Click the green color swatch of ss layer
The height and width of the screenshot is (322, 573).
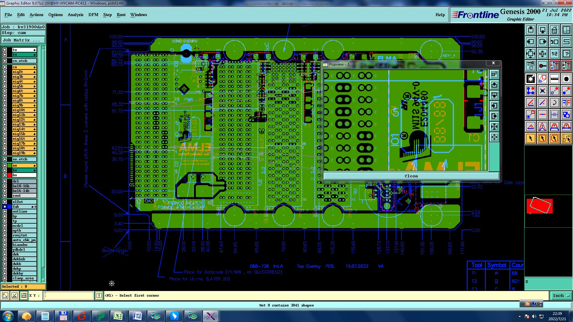(x=10, y=165)
